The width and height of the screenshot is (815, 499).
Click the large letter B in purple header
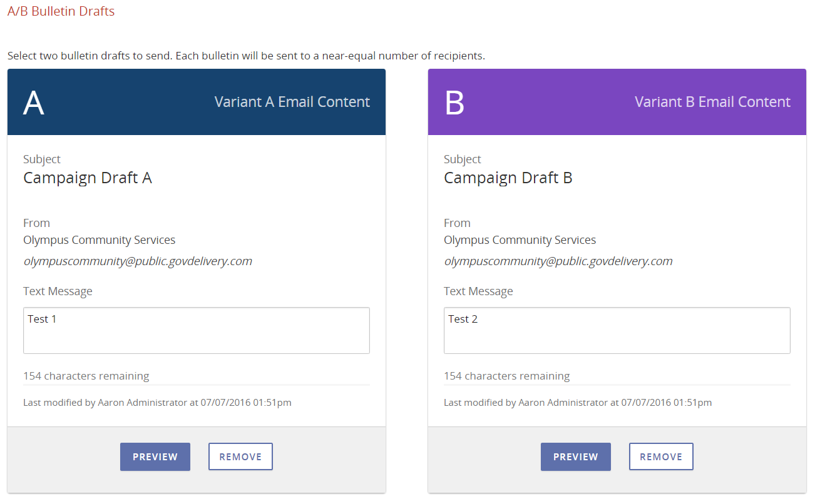(454, 103)
